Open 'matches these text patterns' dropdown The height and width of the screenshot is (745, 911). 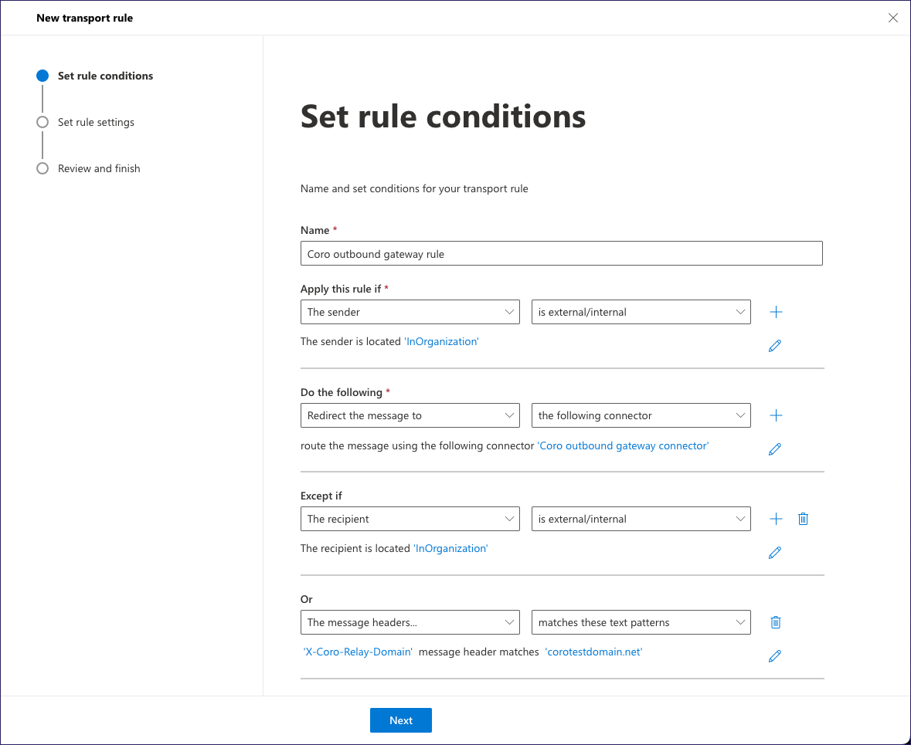pos(641,622)
